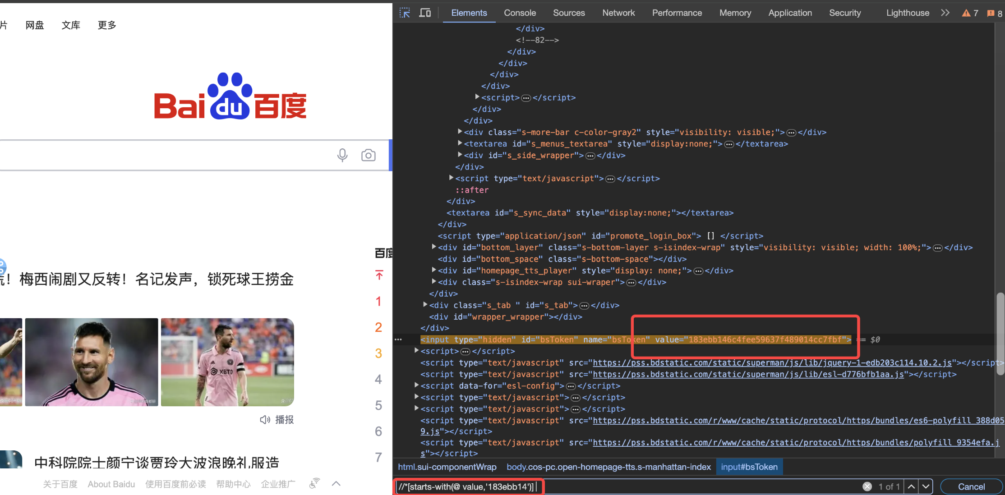Toggle the device toolbar icon
1005x495 pixels.
(x=425, y=13)
